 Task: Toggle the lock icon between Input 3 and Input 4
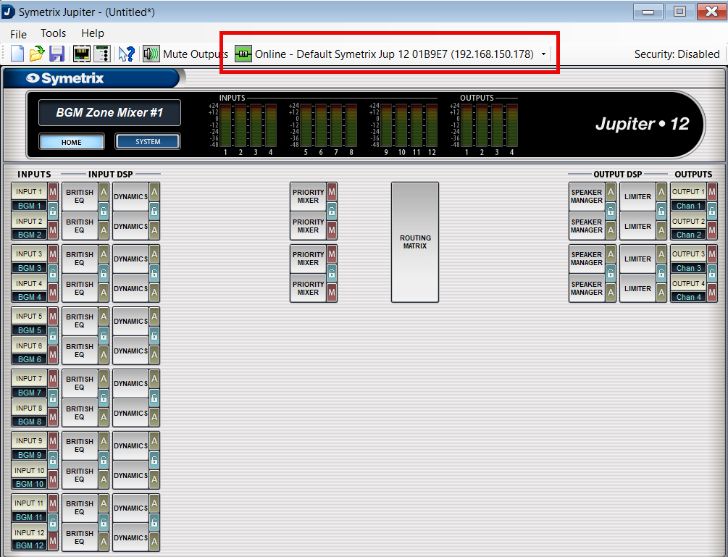(53, 273)
